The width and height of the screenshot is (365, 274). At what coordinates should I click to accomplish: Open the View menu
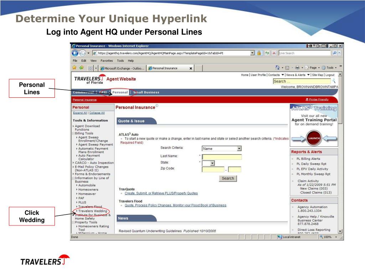94,61
